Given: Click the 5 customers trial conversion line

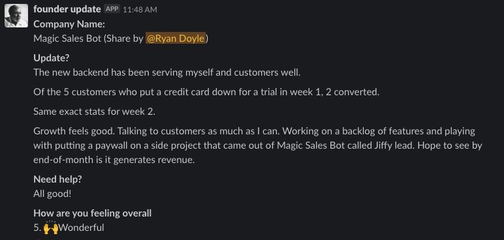Looking at the screenshot, I should 206,92.
